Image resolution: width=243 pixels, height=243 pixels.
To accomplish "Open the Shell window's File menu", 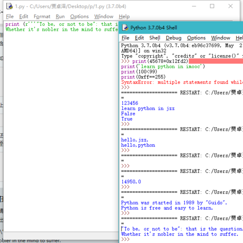I will tap(125, 38).
